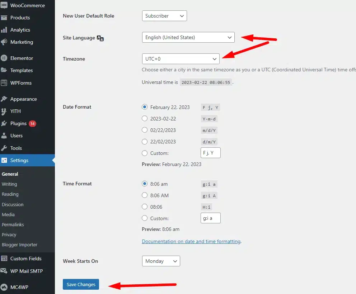The height and width of the screenshot is (294, 356).
Task: Select the 2023-02-22 date format
Action: 145,118
